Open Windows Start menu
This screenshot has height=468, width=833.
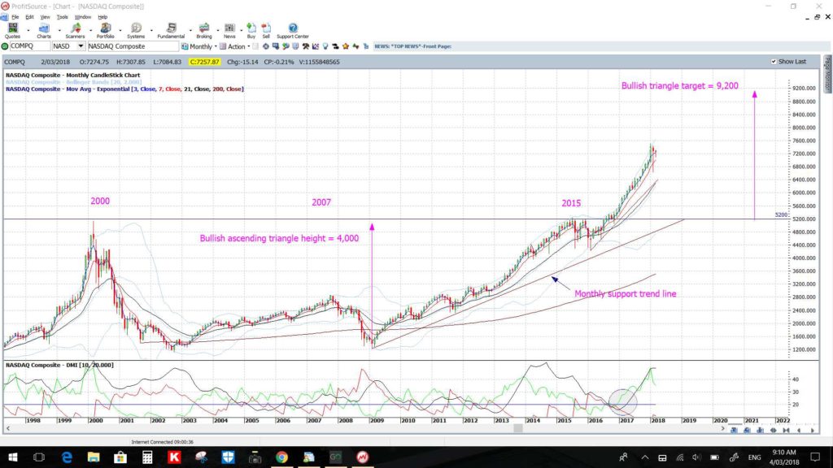12,457
